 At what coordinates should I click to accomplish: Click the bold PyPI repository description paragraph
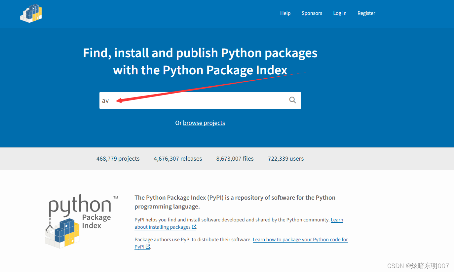[235, 202]
